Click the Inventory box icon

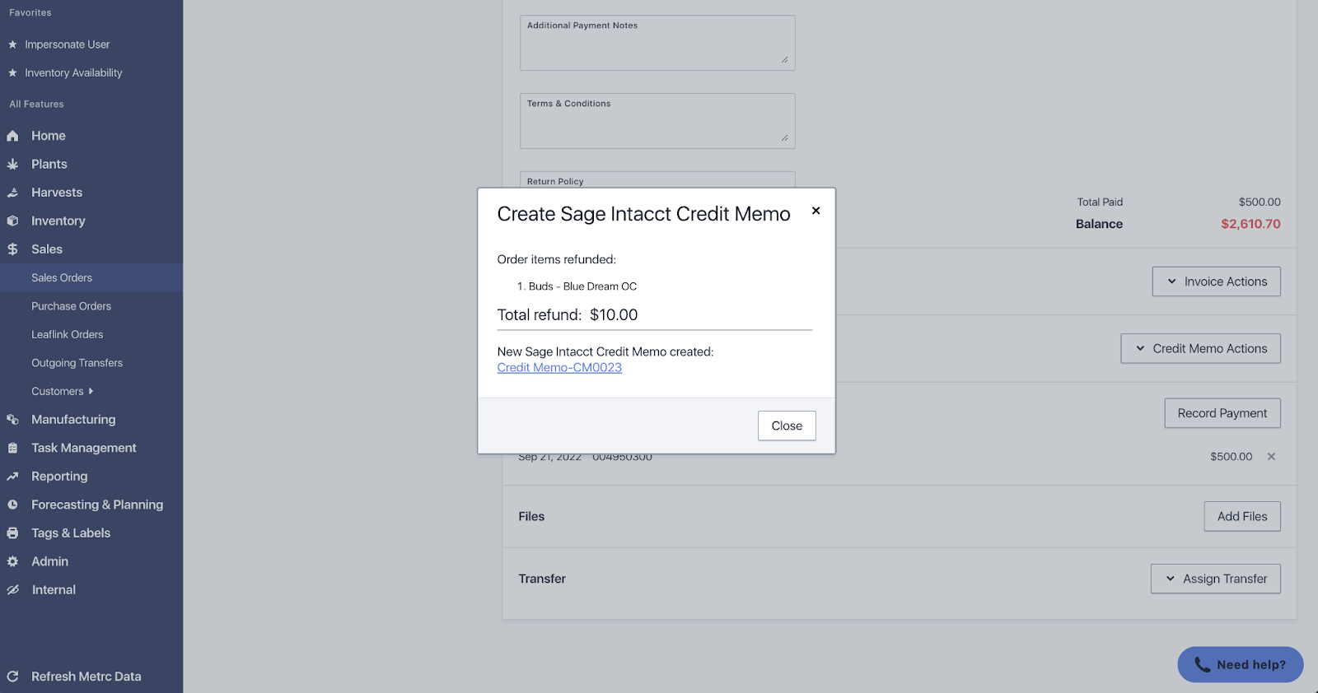[x=12, y=221]
